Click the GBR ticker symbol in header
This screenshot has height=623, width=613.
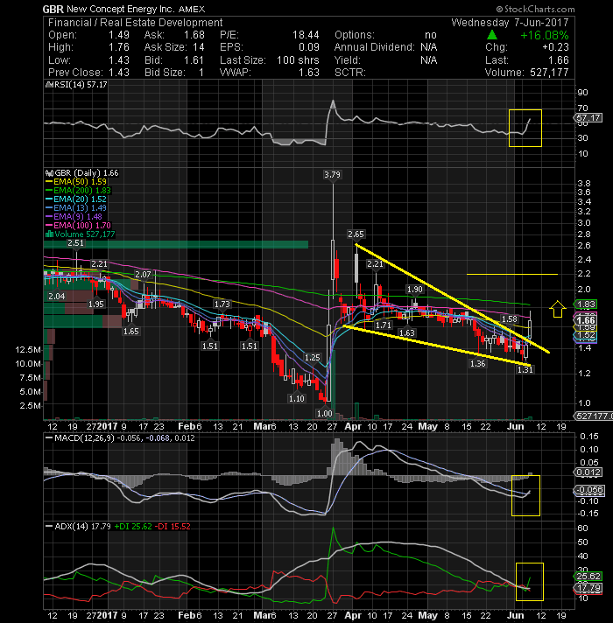point(53,9)
